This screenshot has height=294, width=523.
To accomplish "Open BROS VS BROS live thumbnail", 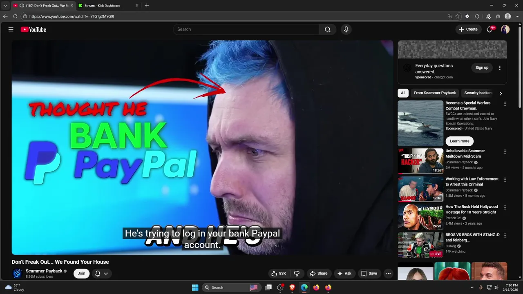I will point(420,245).
